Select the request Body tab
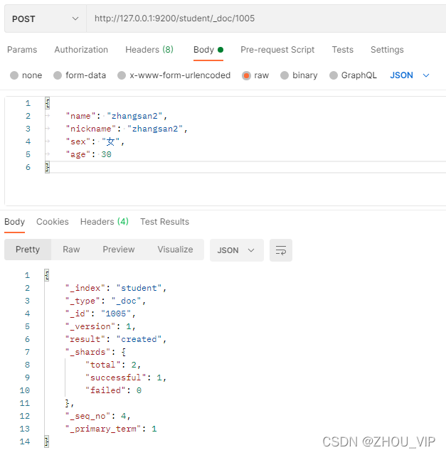 point(208,50)
